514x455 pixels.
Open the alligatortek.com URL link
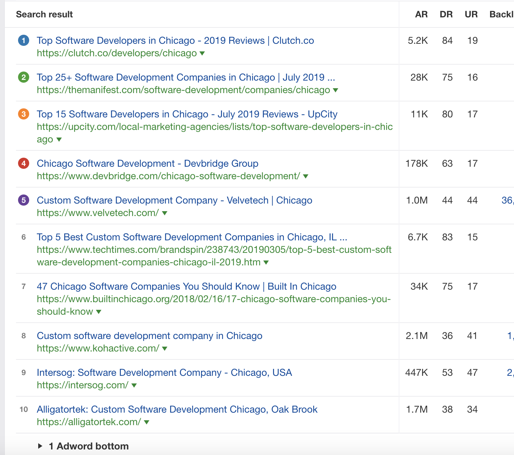89,422
